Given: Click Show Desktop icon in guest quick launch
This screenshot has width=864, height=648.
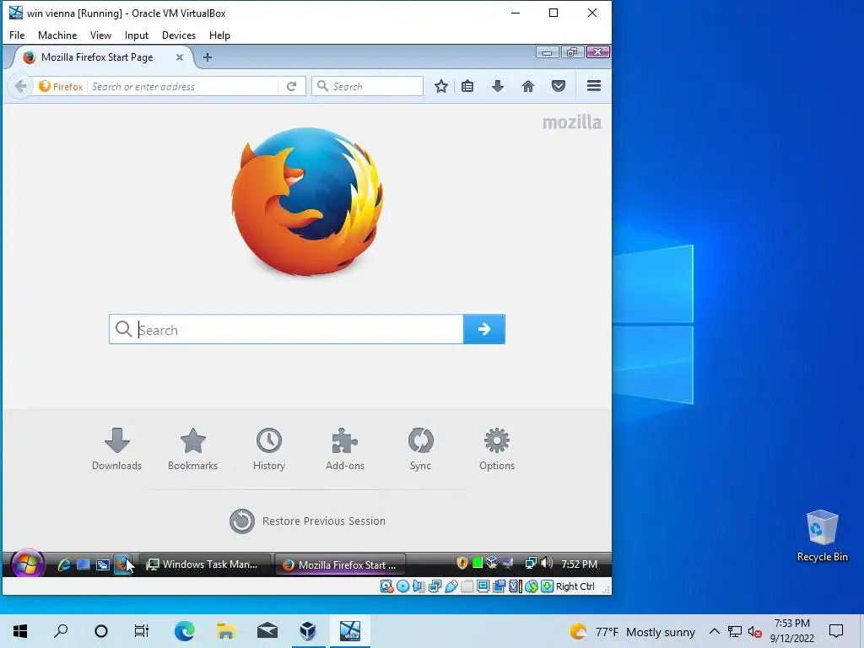Looking at the screenshot, I should pyautogui.click(x=84, y=564).
